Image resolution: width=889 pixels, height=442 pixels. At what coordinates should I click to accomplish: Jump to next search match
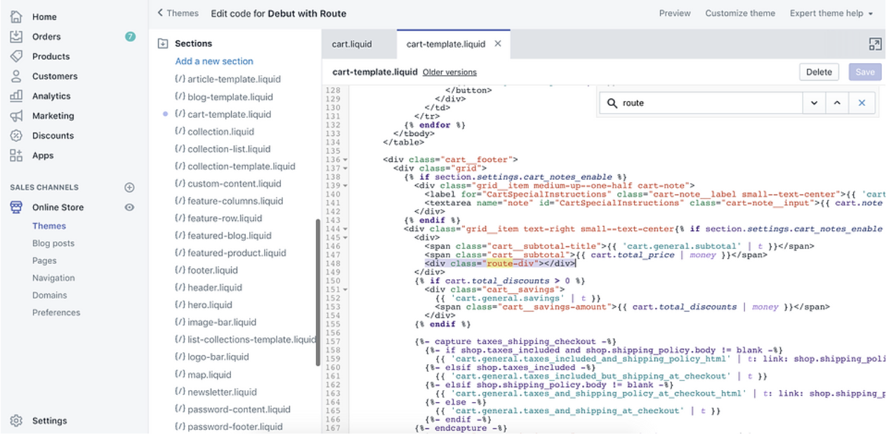814,102
